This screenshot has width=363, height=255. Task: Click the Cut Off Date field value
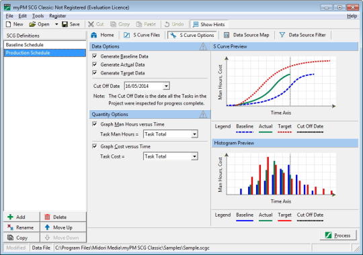click(x=144, y=87)
